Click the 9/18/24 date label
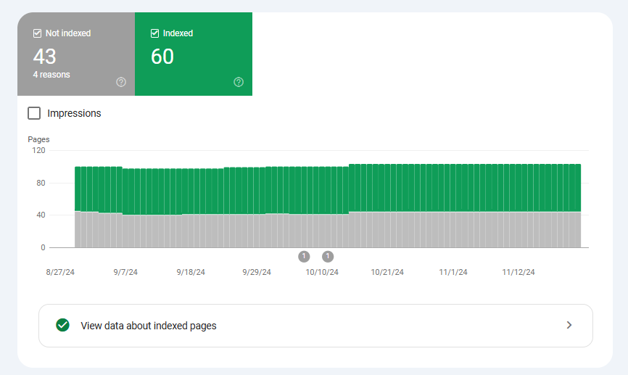The height and width of the screenshot is (375, 628). (x=191, y=272)
